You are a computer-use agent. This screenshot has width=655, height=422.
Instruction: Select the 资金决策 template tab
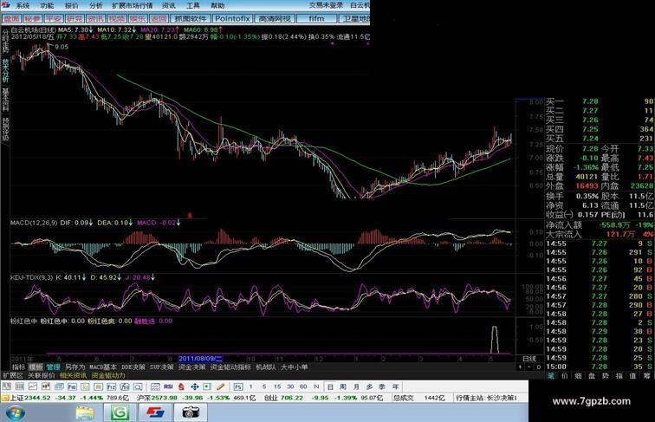(191, 367)
